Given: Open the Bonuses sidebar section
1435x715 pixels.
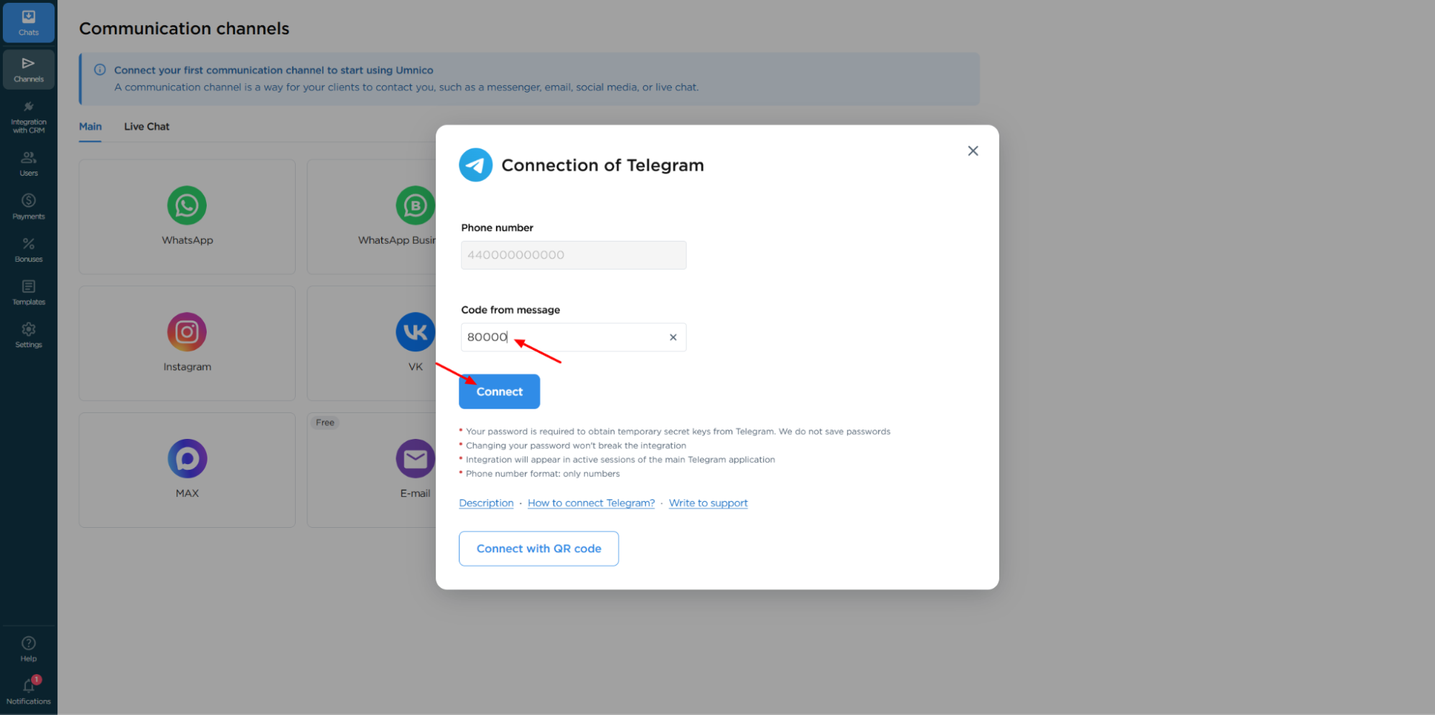Looking at the screenshot, I should (x=29, y=250).
